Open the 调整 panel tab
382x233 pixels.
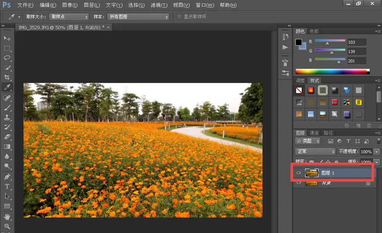click(x=301, y=80)
